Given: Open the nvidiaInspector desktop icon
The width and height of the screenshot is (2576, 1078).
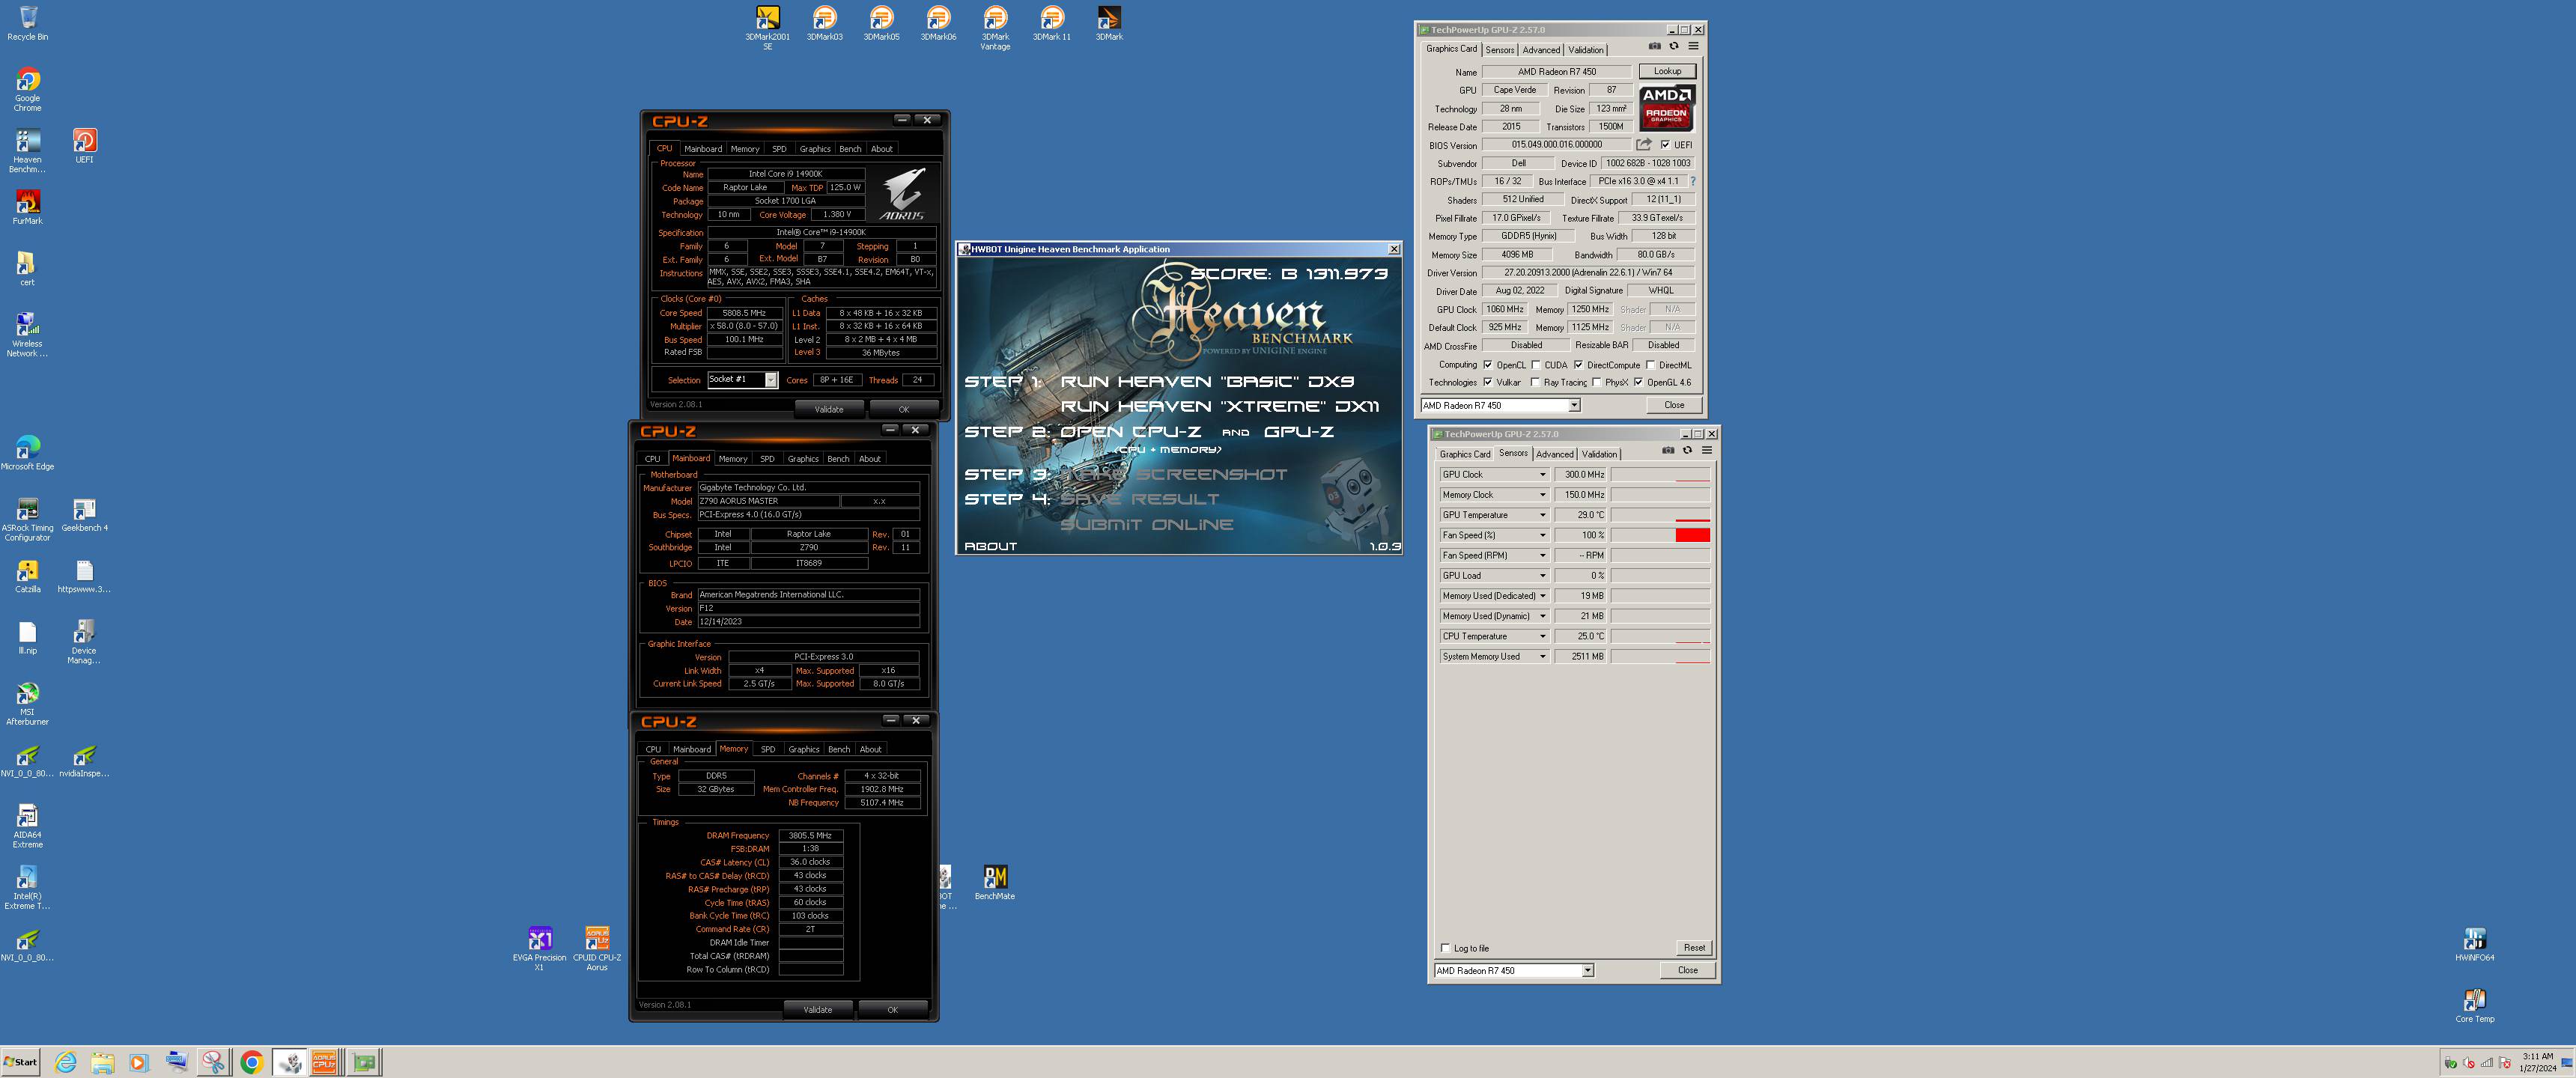Looking at the screenshot, I should pos(84,760).
